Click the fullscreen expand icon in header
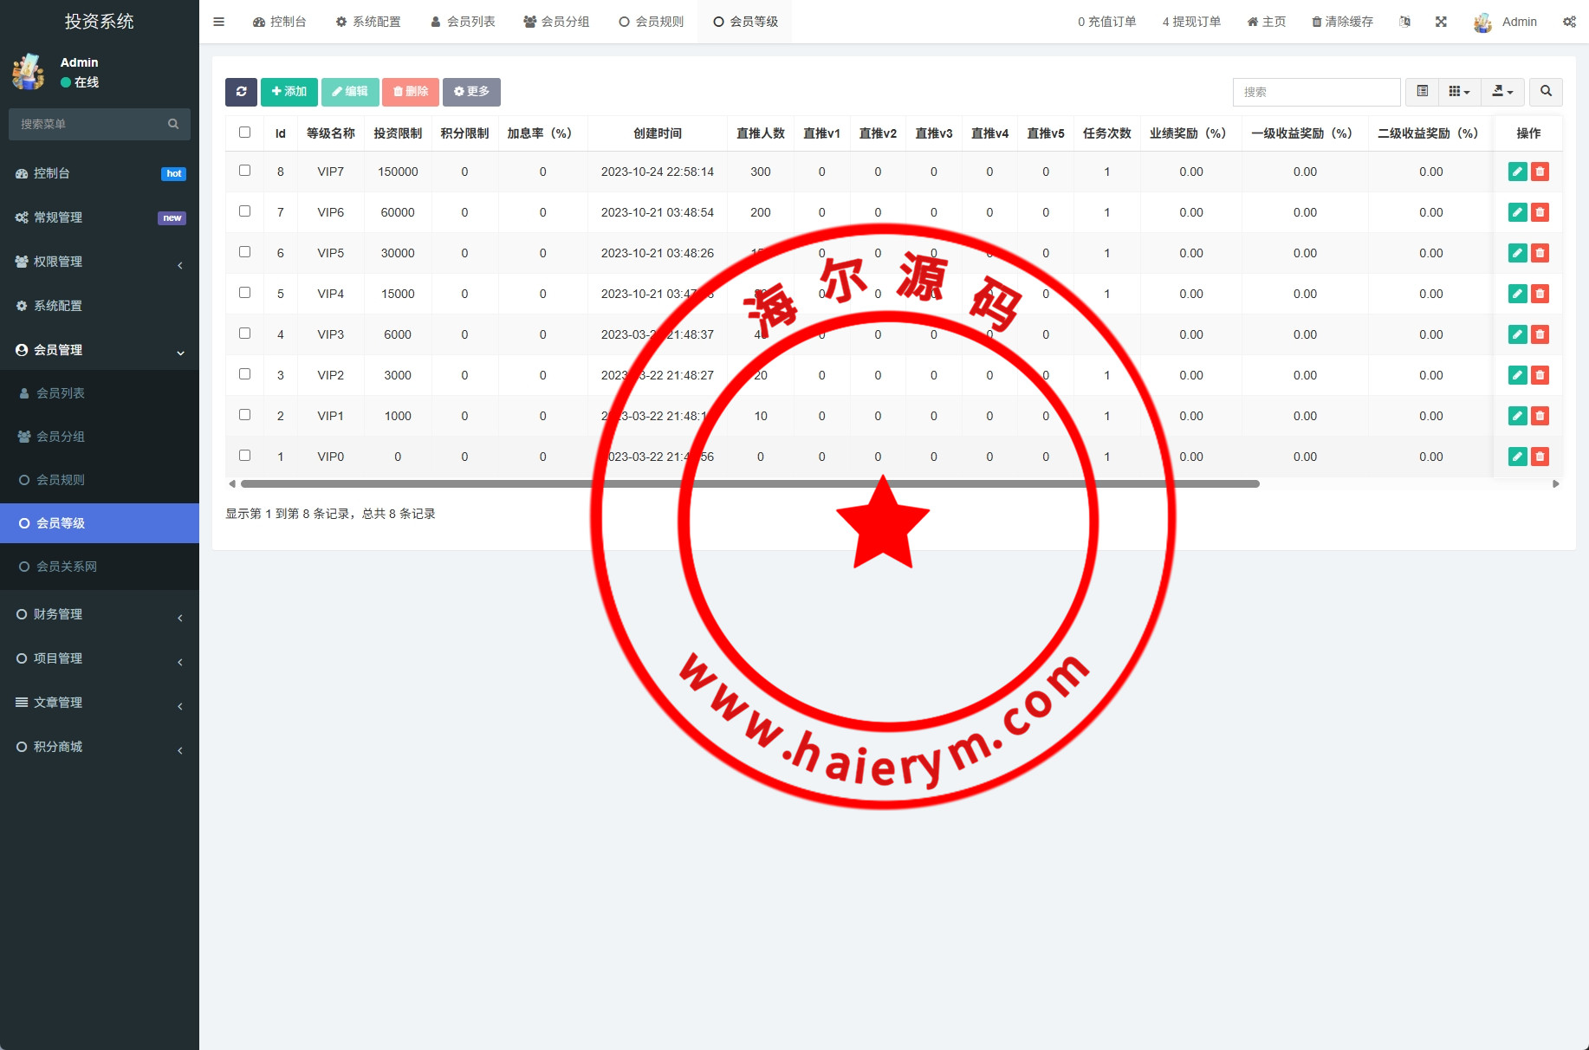This screenshot has height=1050, width=1589. pos(1441,22)
